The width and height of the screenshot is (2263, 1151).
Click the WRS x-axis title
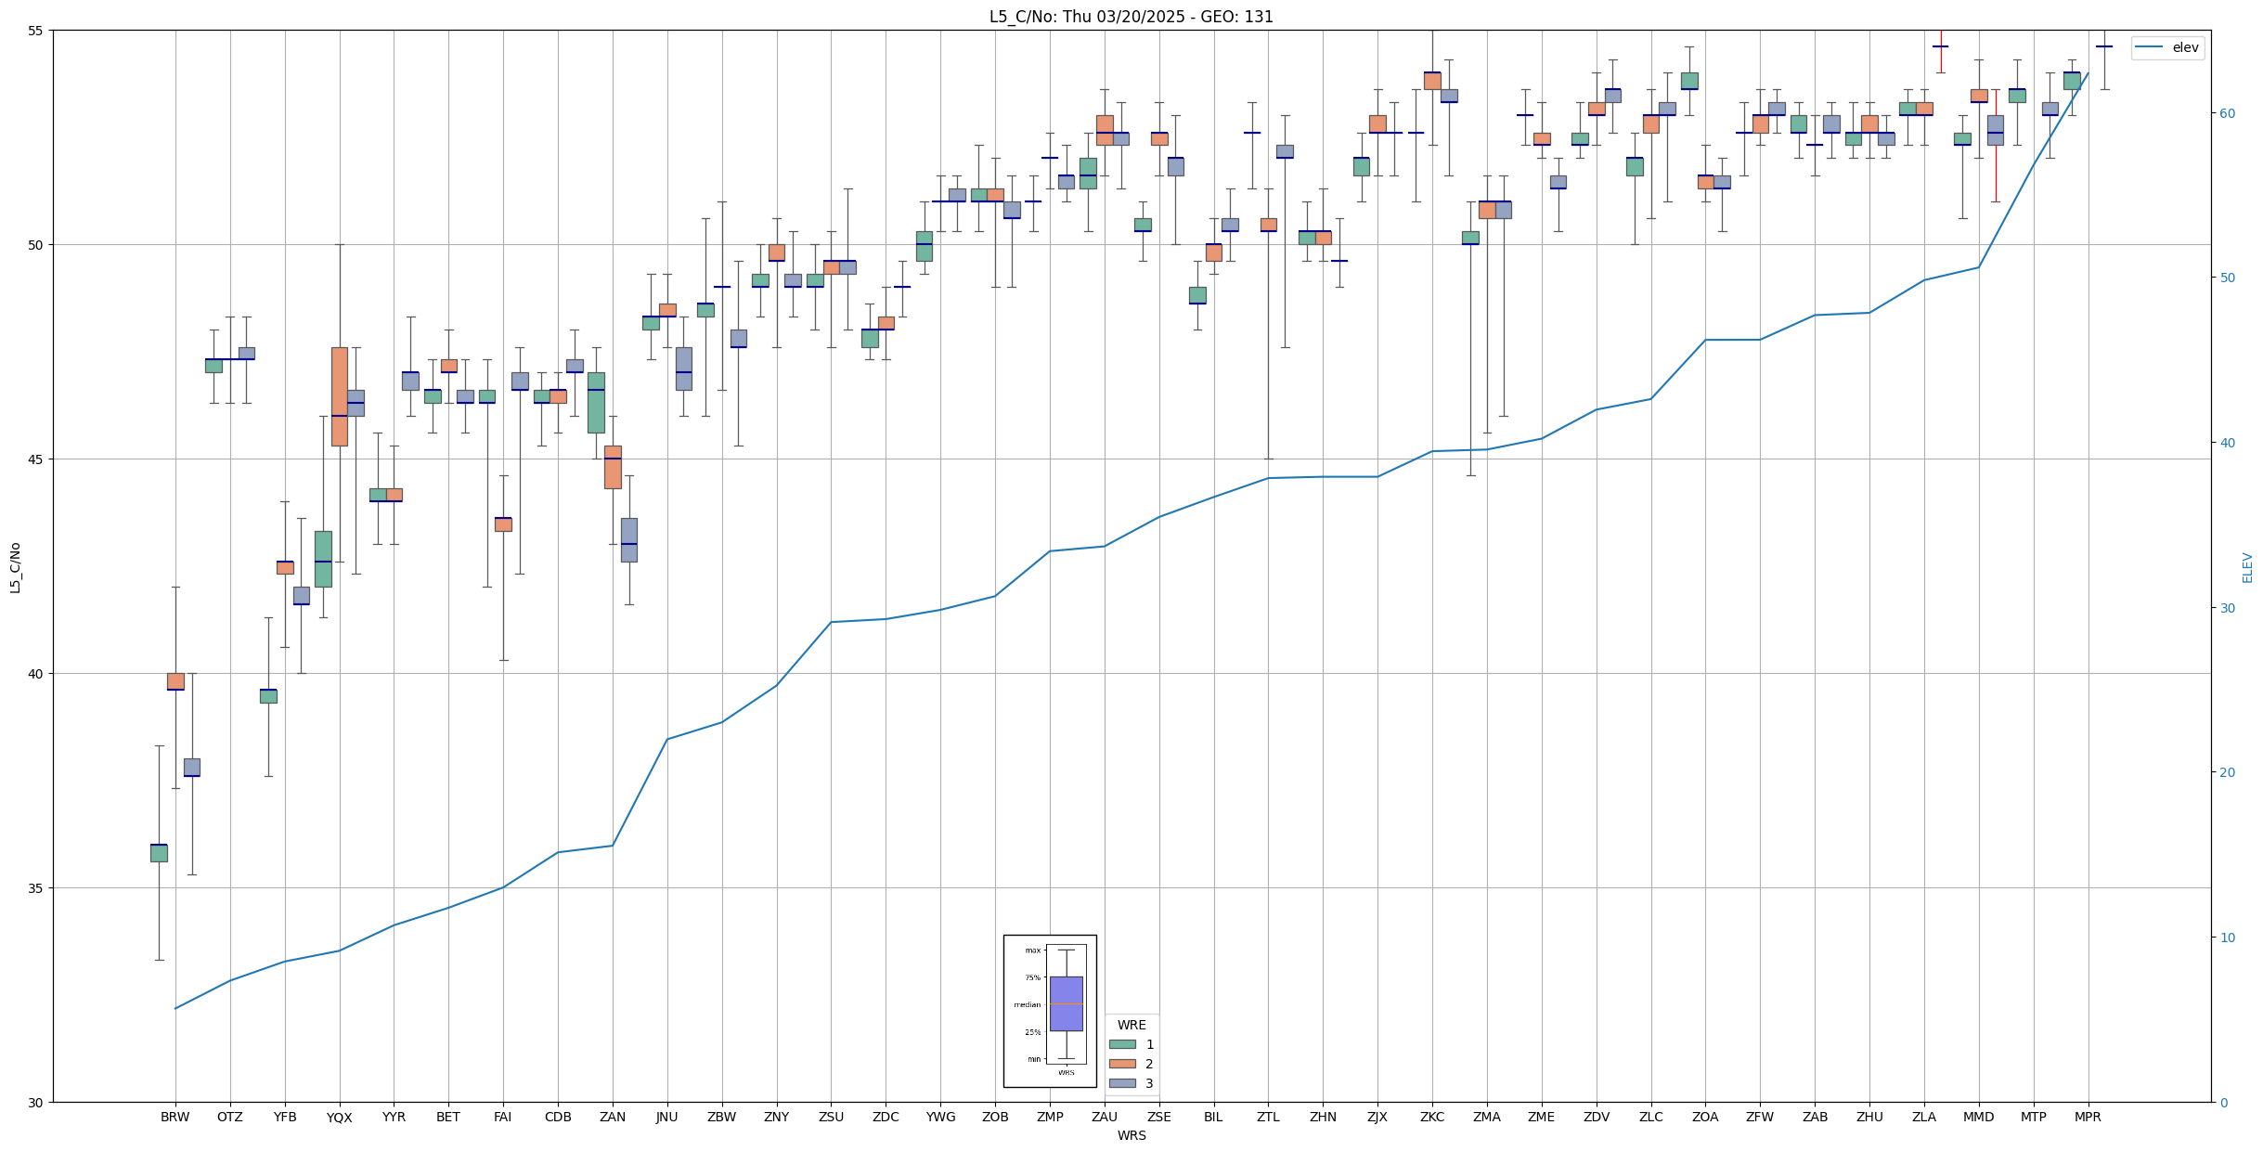coord(1131,1135)
